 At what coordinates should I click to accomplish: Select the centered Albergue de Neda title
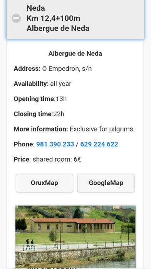(75, 53)
